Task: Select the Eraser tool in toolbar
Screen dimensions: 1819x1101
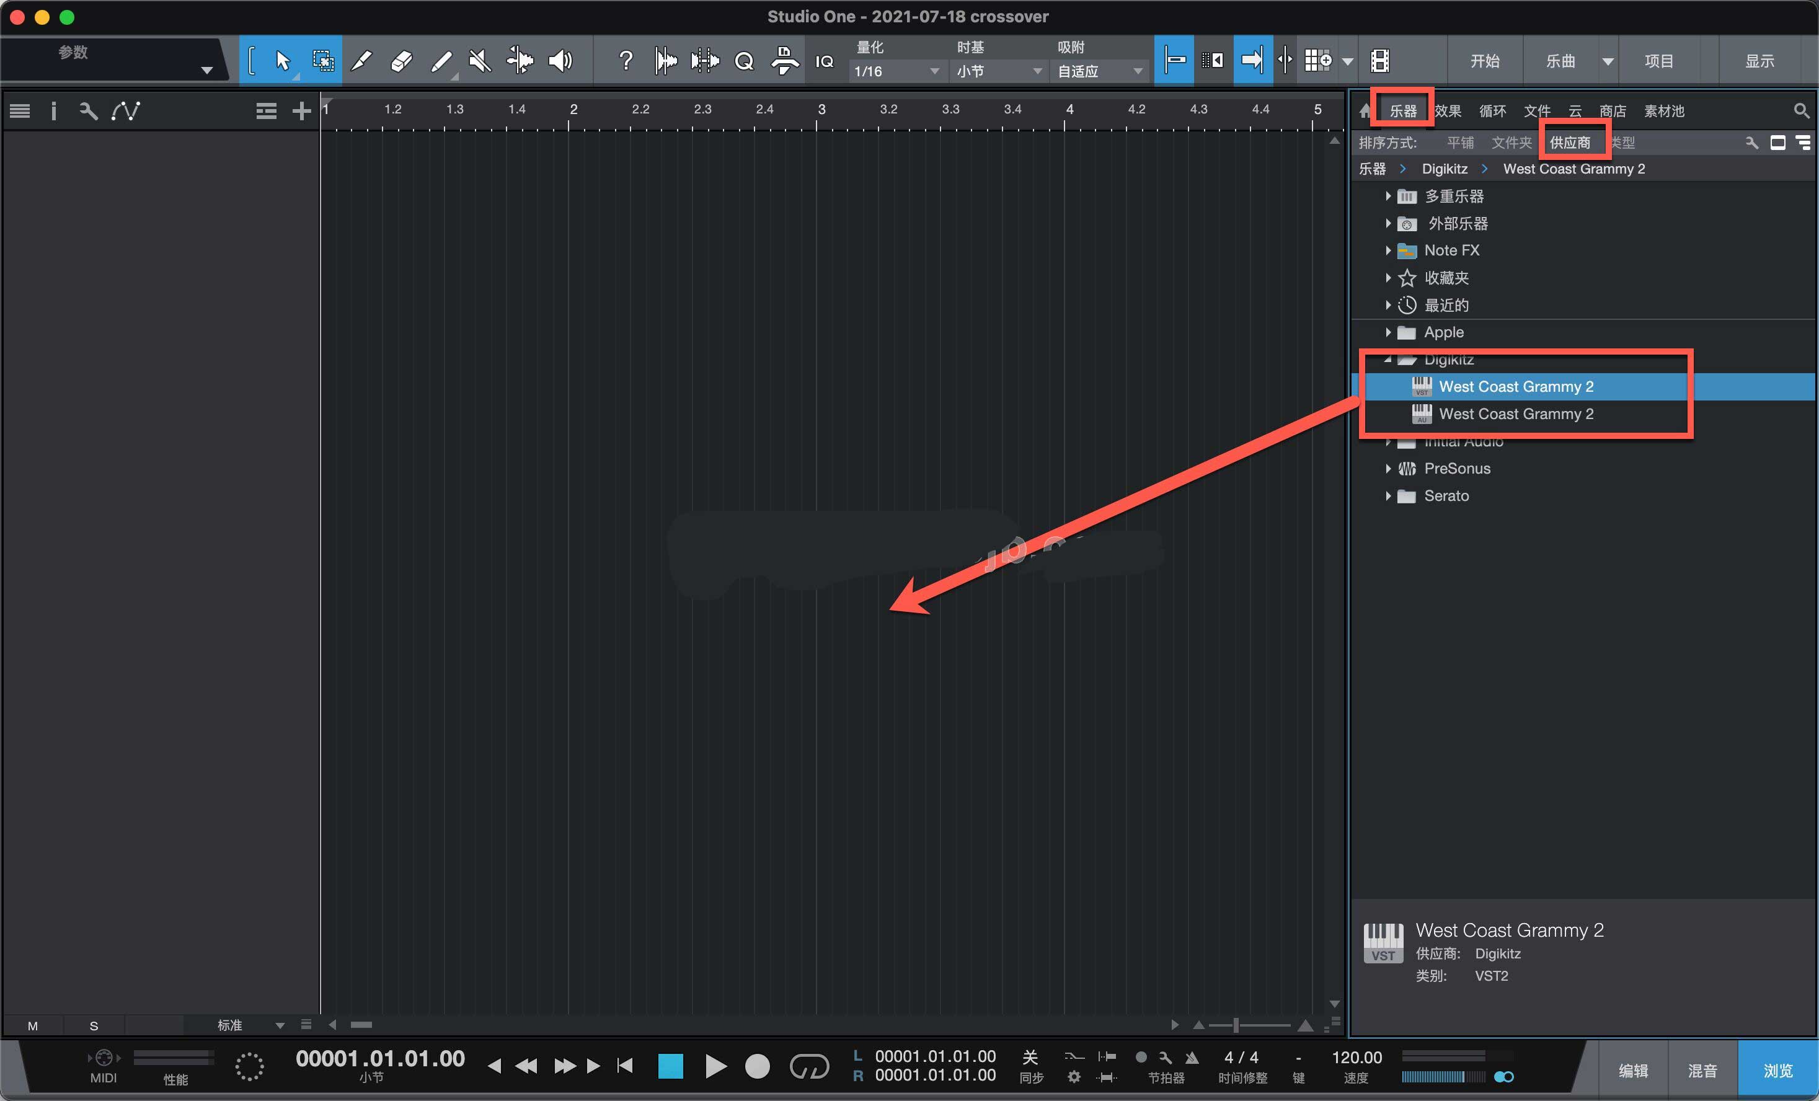Action: [402, 61]
